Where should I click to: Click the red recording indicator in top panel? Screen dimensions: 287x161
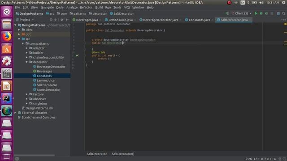pyautogui.click(x=229, y=3)
